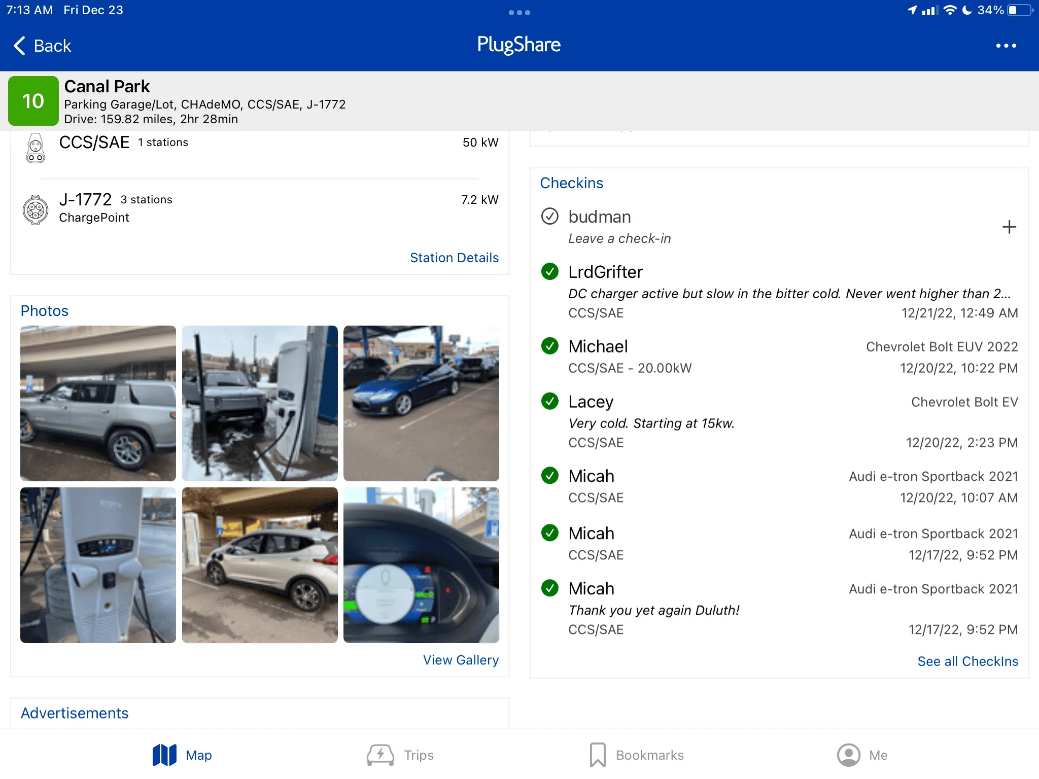Tap the Me profile icon
This screenshot has height=779, width=1039.
tap(849, 755)
